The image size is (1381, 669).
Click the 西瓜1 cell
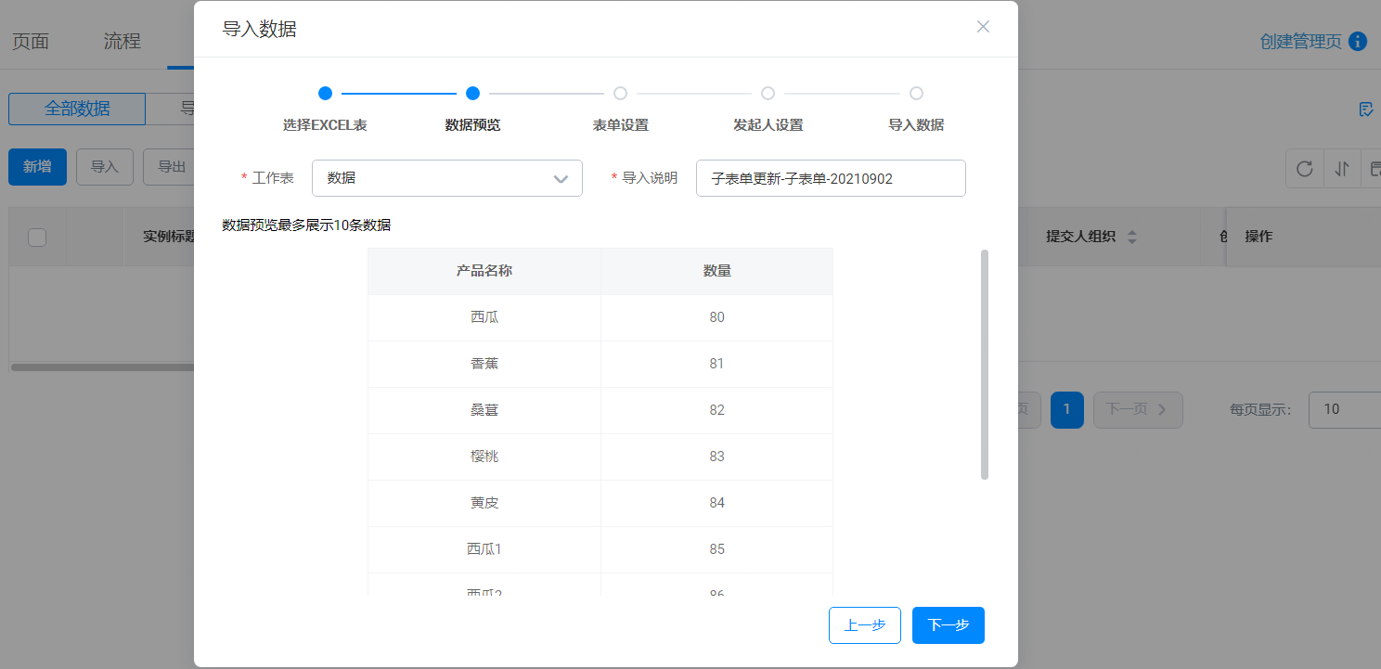[x=484, y=549]
